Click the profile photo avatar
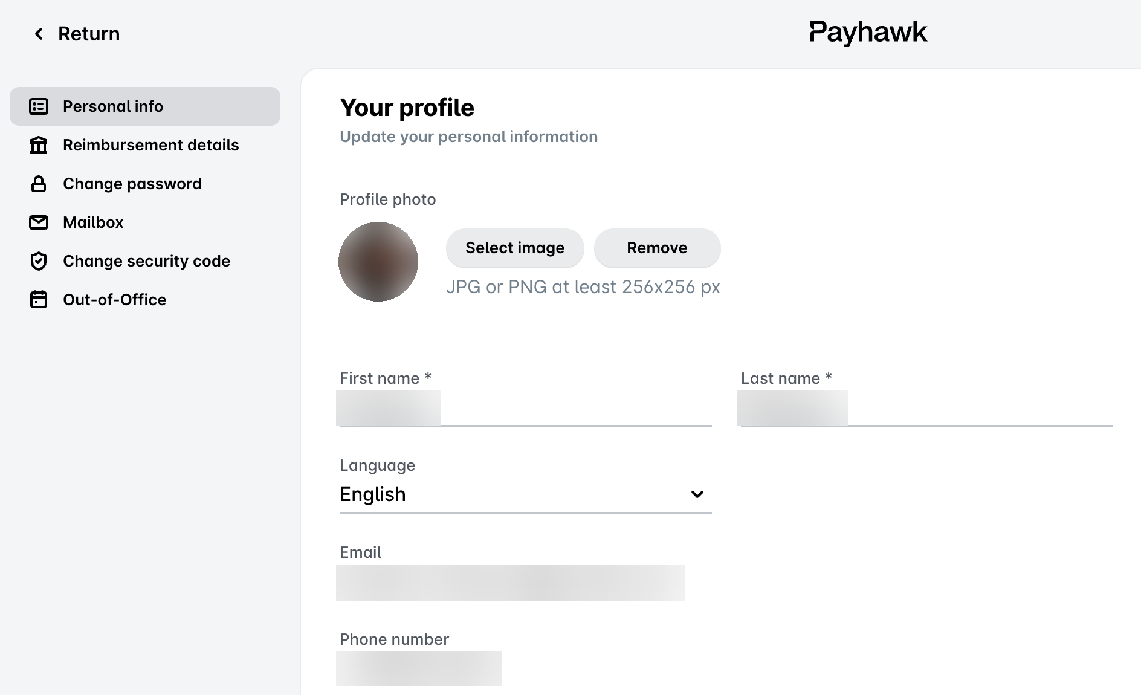The width and height of the screenshot is (1141, 695). 378,262
